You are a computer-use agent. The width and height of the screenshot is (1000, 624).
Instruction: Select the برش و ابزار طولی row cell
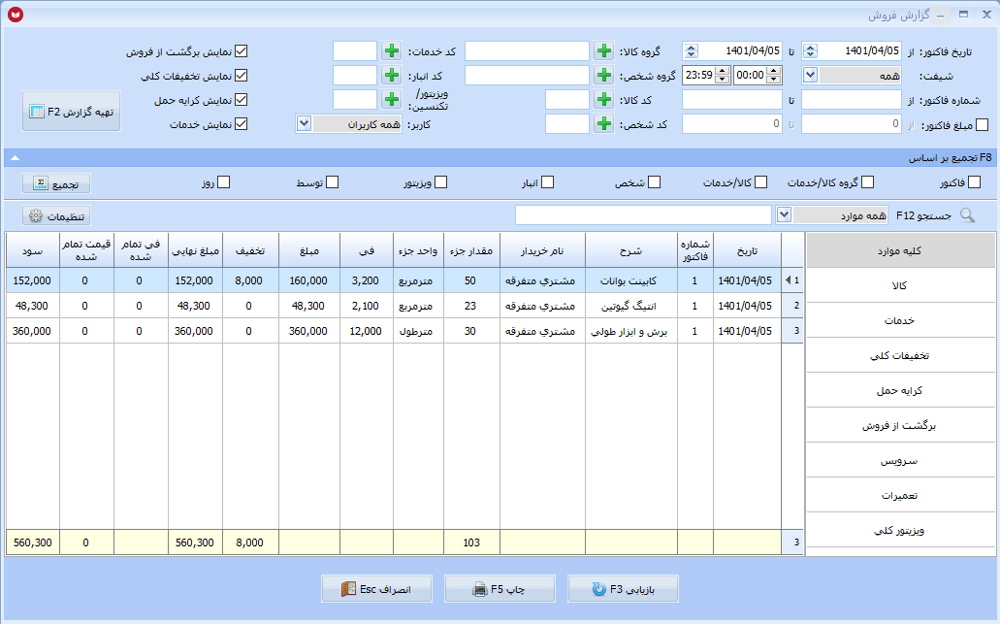[631, 331]
